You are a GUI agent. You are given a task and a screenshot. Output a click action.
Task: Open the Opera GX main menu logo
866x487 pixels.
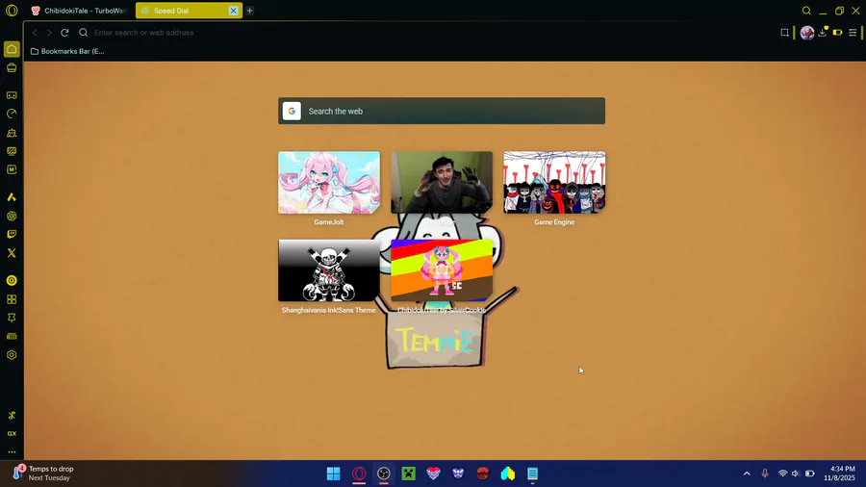(12, 11)
